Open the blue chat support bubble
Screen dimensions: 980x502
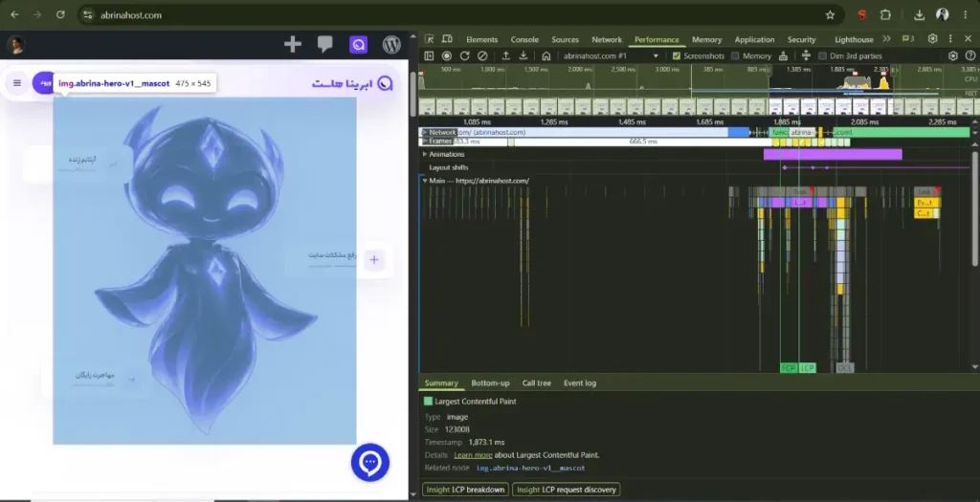click(370, 462)
